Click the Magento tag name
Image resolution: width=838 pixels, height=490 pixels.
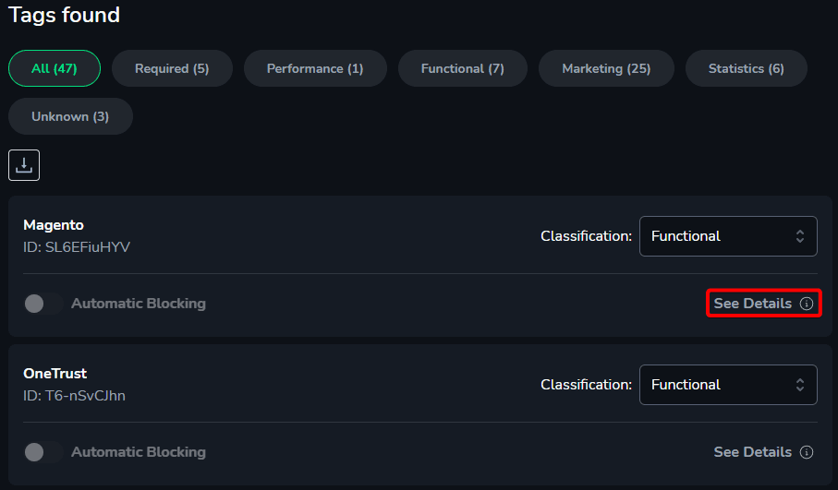click(x=54, y=225)
